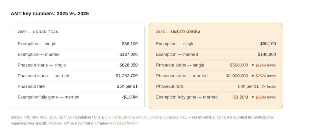Click the 2025 married phaseout value $1,252,700
The width and height of the screenshot is (315, 137).
[x=127, y=76]
